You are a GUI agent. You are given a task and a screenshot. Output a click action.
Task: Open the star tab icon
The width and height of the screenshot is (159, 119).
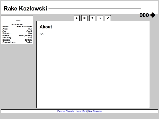point(100,18)
